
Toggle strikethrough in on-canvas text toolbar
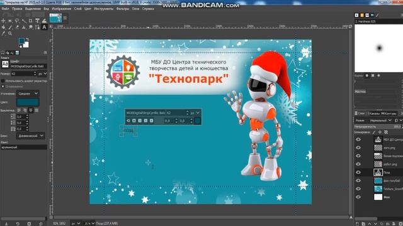(152, 121)
